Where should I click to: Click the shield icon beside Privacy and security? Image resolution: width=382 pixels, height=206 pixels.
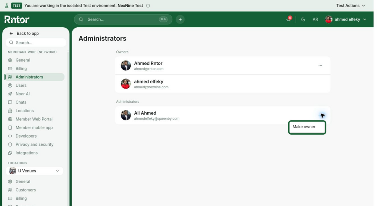(10, 144)
